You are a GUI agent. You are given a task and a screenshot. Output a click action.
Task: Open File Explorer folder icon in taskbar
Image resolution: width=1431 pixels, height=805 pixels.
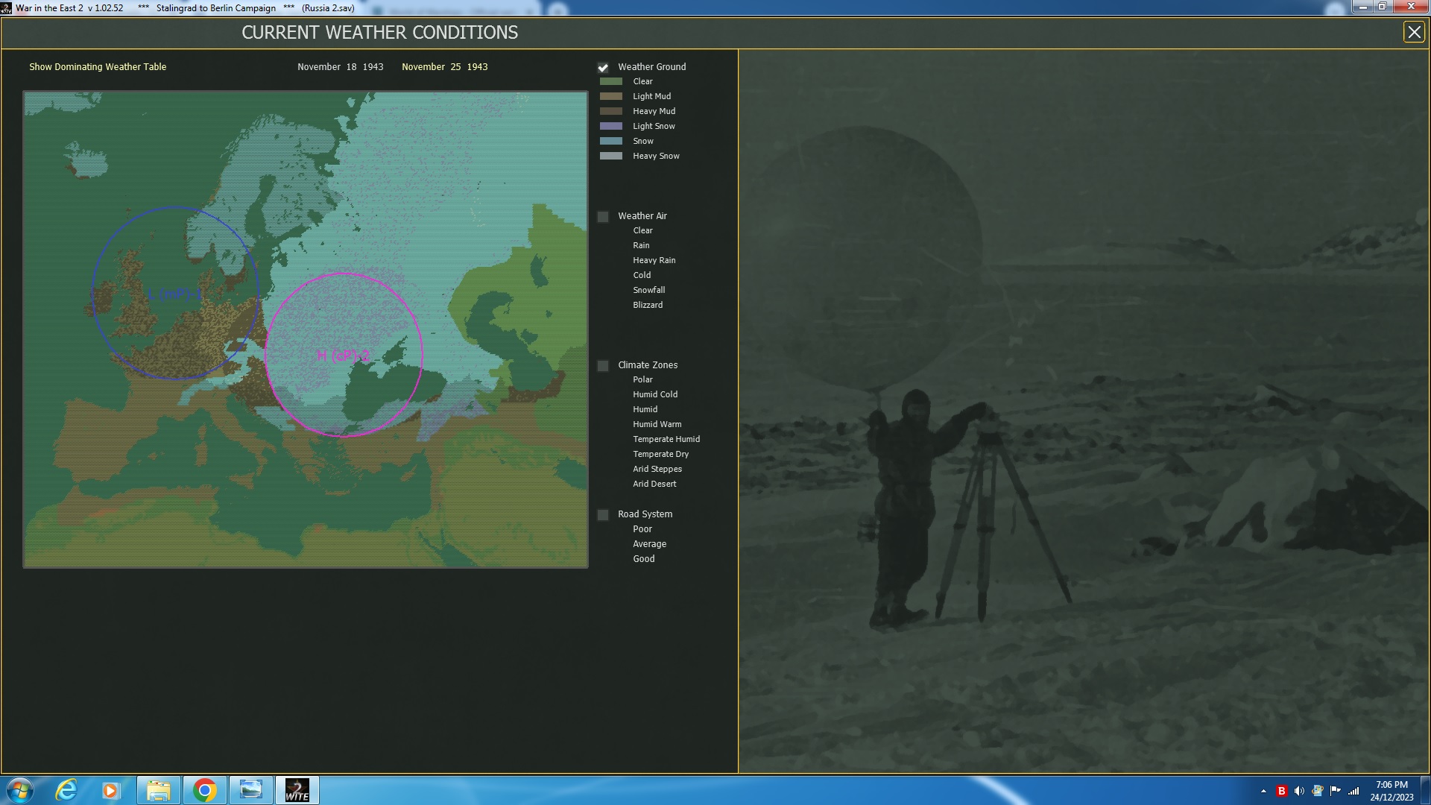point(158,790)
